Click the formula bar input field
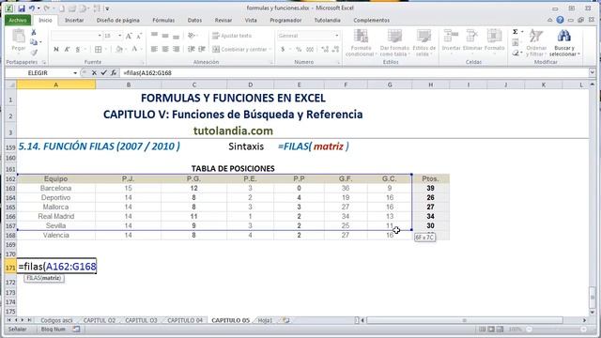This screenshot has height=338, width=601. tap(355, 73)
